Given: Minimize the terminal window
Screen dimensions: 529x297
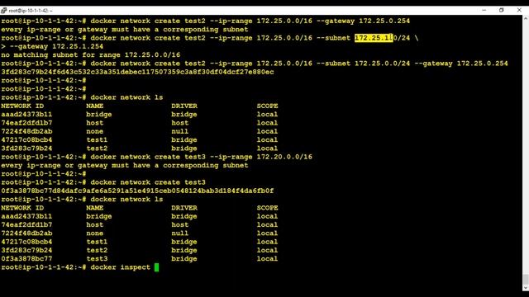Looking at the screenshot, I should [x=484, y=11].
